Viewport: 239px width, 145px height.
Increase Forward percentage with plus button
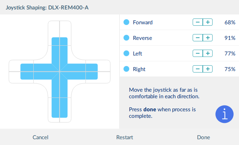(207, 22)
